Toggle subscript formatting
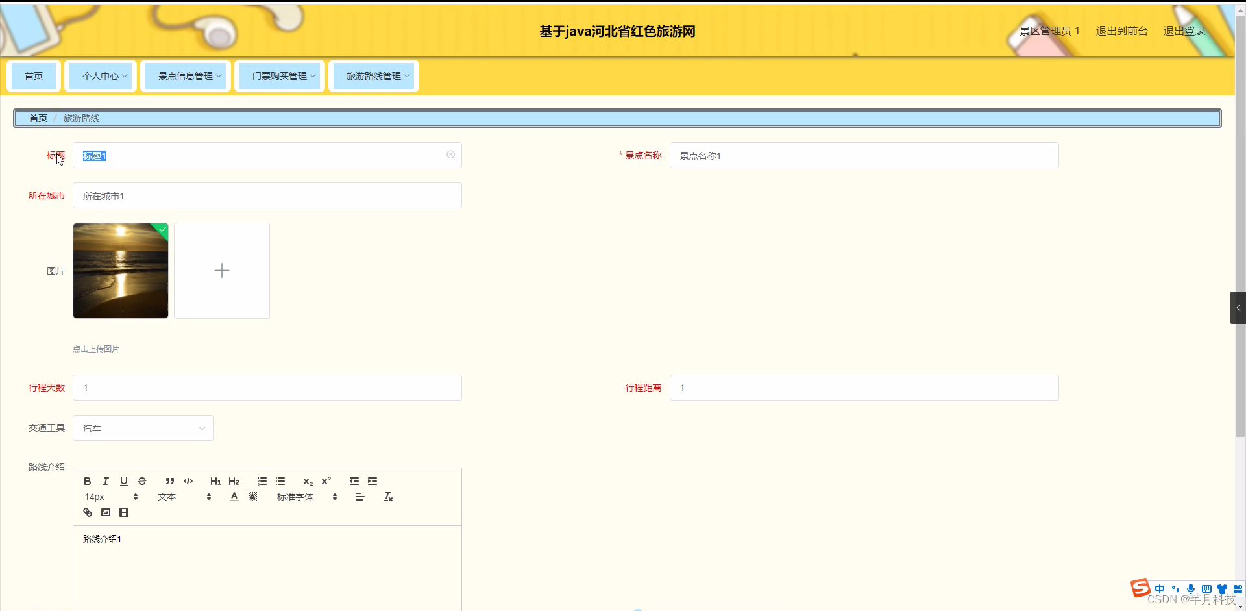1246x611 pixels. point(308,482)
